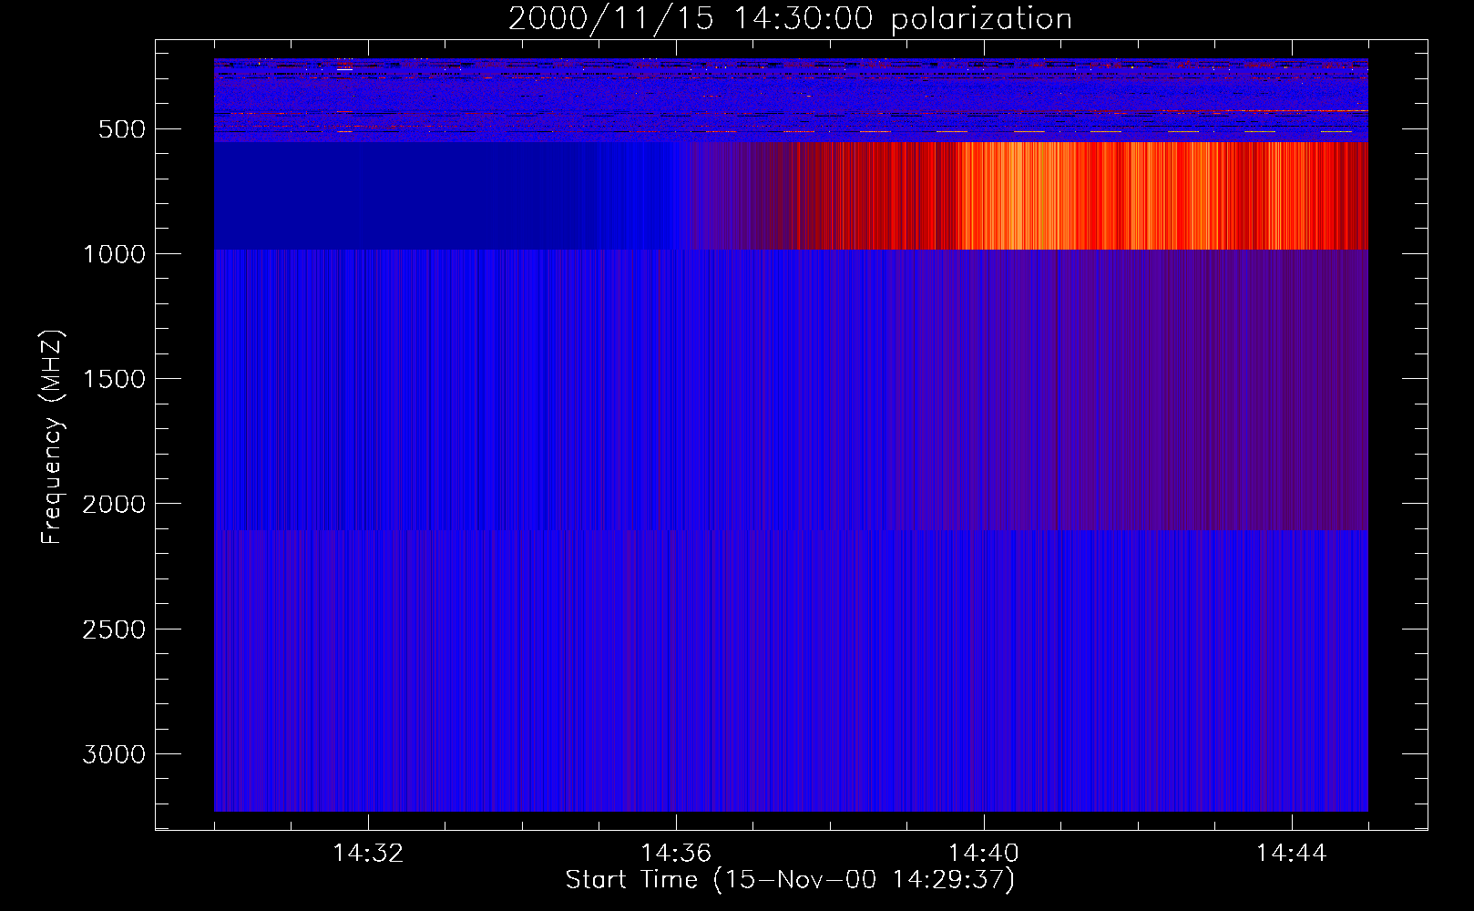This screenshot has width=1474, height=911.
Task: Click the 14:32 time tick label
Action: [368, 854]
